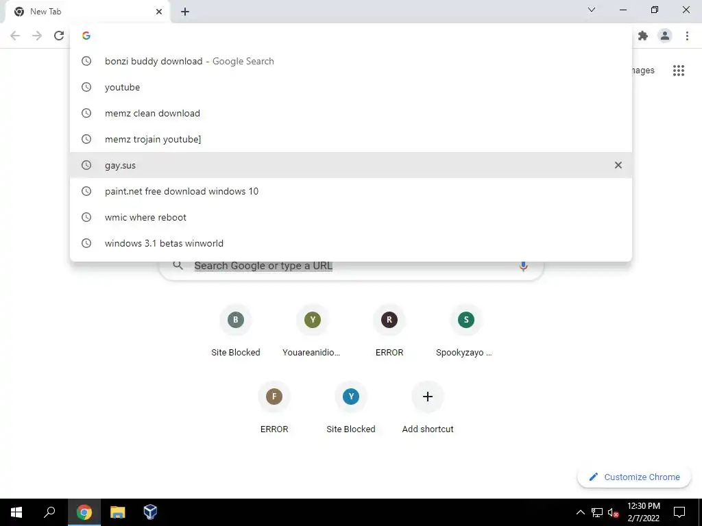Choose the youtube suggestion
Viewport: 702px width, 526px height.
point(351,87)
